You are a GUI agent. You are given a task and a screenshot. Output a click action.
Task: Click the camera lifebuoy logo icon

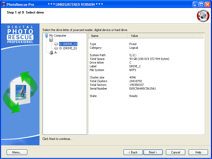[x=203, y=16]
